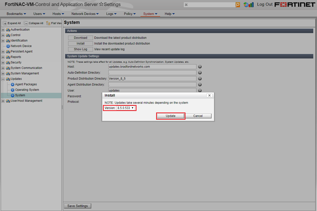Select Agent Packages in the tree
The width and height of the screenshot is (317, 211).
pyautogui.click(x=26, y=84)
